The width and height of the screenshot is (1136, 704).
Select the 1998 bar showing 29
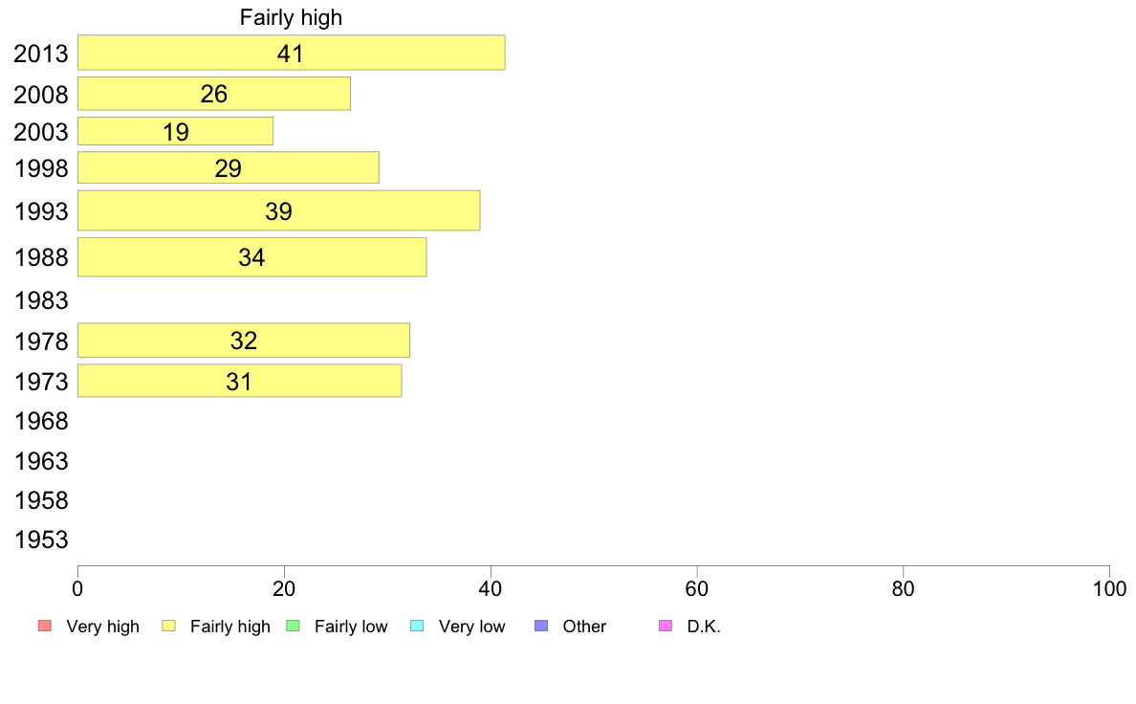coord(229,167)
